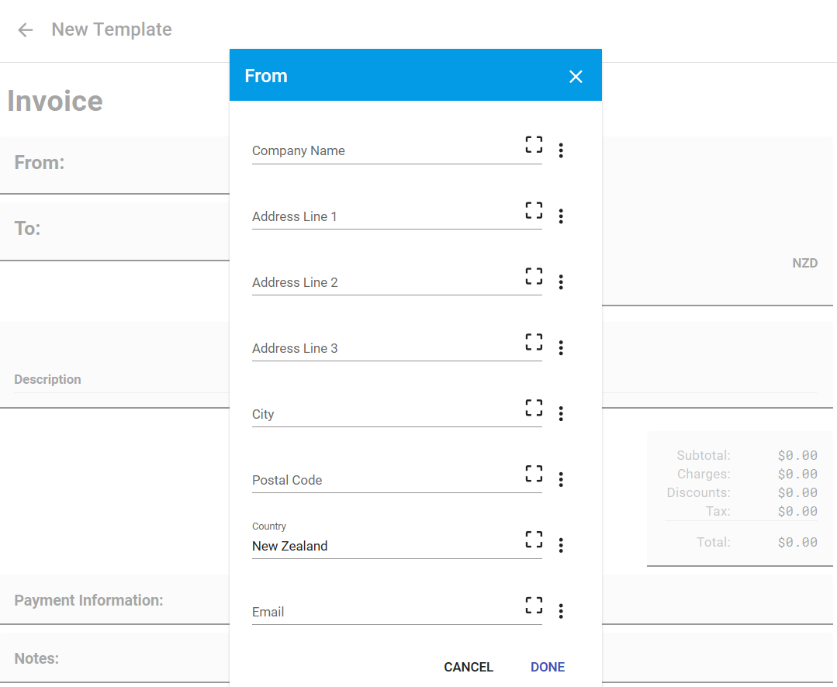Select the City text field

[x=386, y=415]
